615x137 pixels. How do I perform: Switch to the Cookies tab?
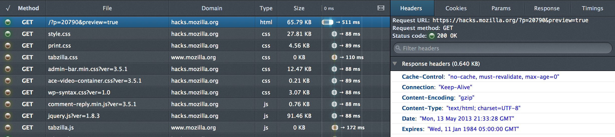[456, 8]
